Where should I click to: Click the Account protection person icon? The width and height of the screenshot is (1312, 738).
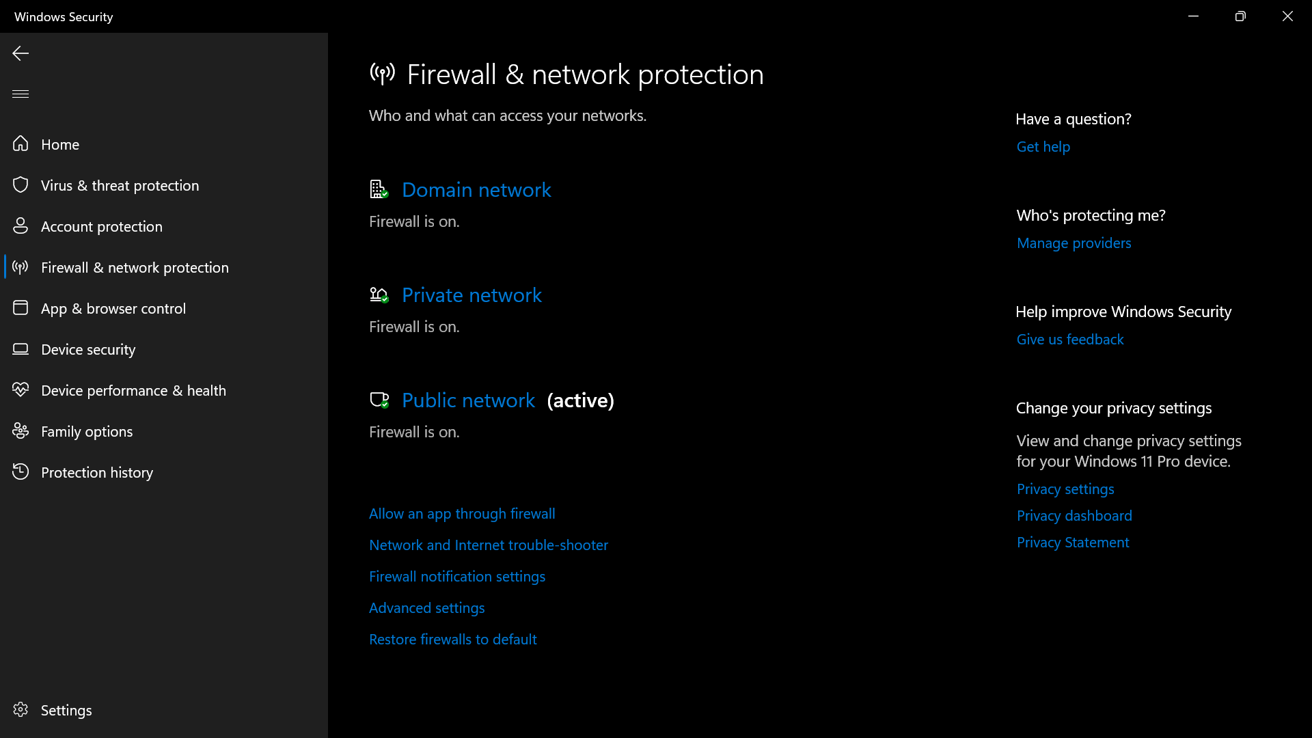(x=20, y=226)
